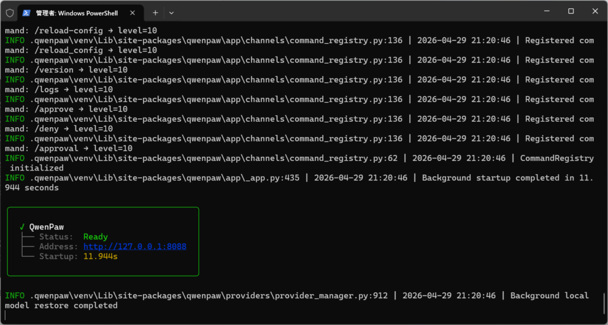Screen dimensions: 608x325
Task: Close the Windows PowerShell tab
Action: click(x=132, y=13)
